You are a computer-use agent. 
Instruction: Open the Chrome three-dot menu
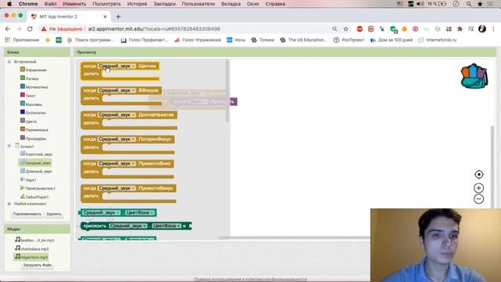pos(494,29)
